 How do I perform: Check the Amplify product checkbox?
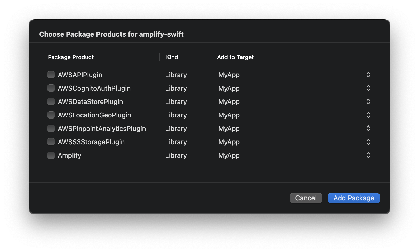click(x=51, y=155)
